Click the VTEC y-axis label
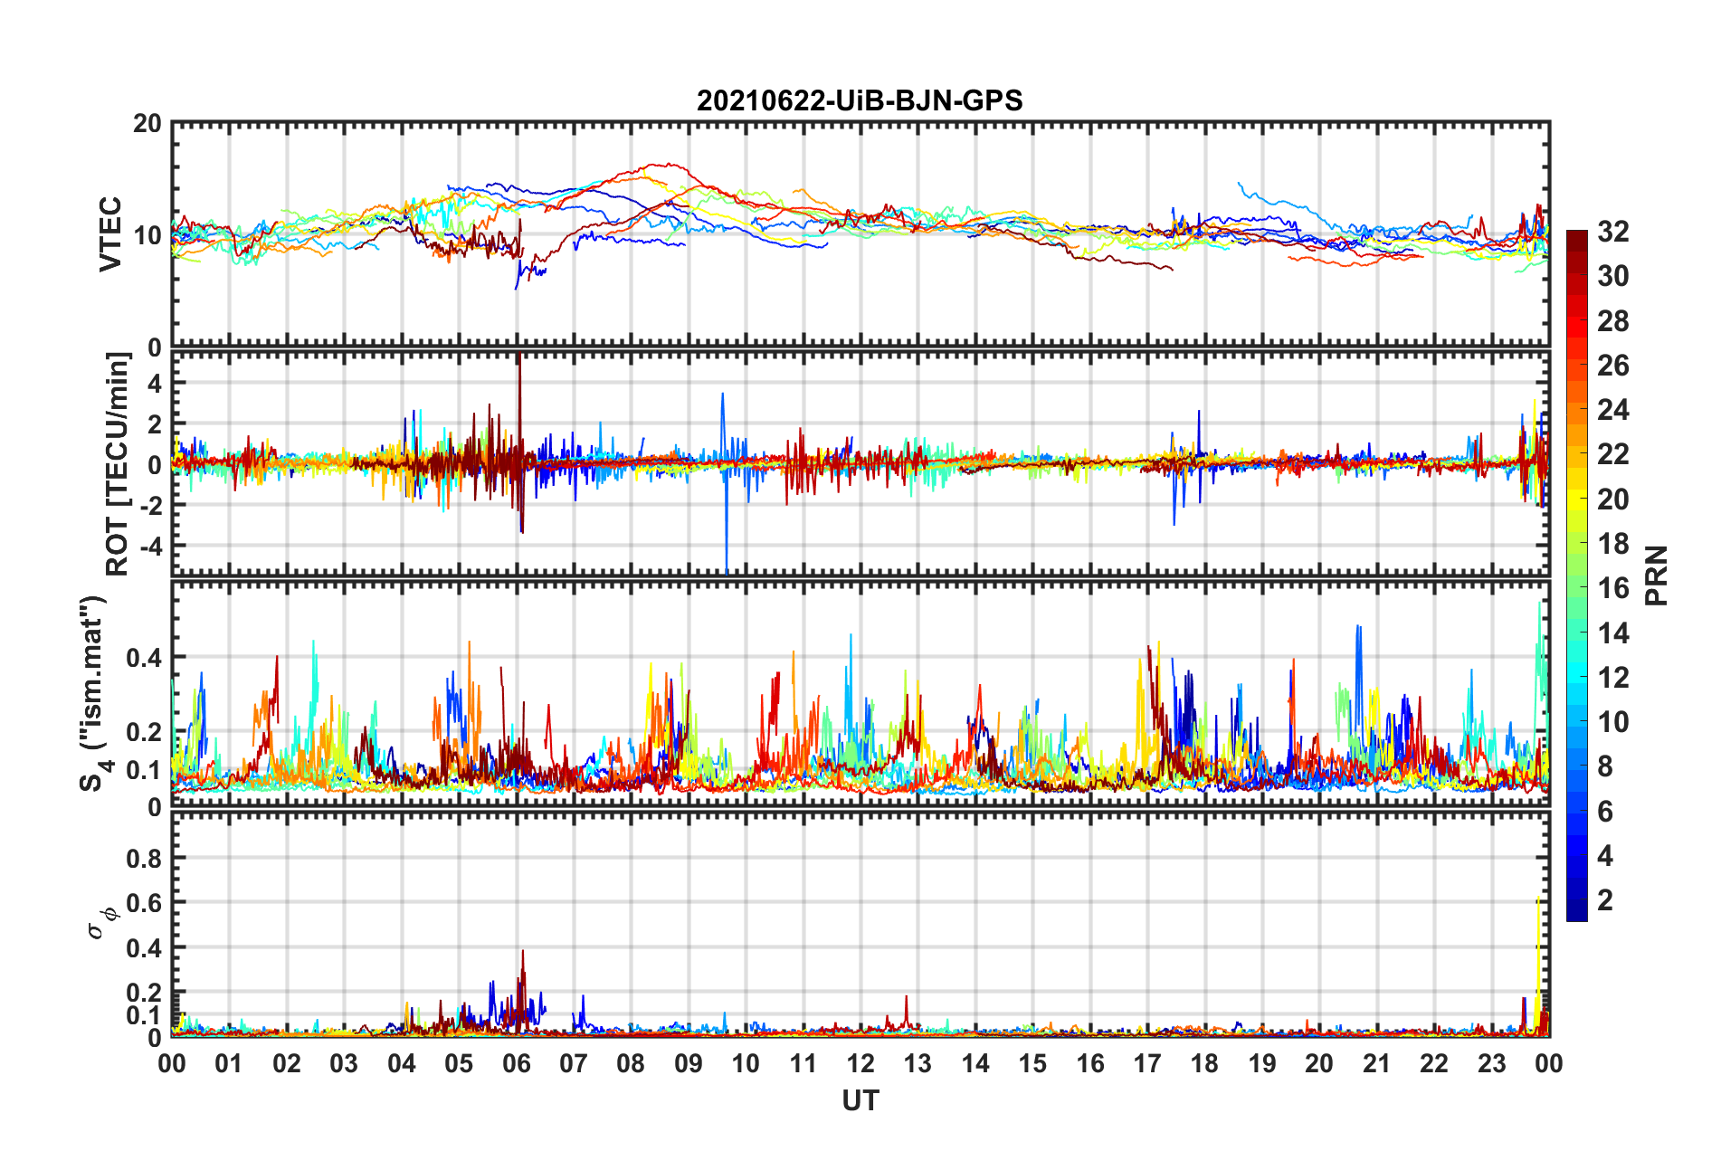The height and width of the screenshot is (1151, 1721). pos(109,233)
